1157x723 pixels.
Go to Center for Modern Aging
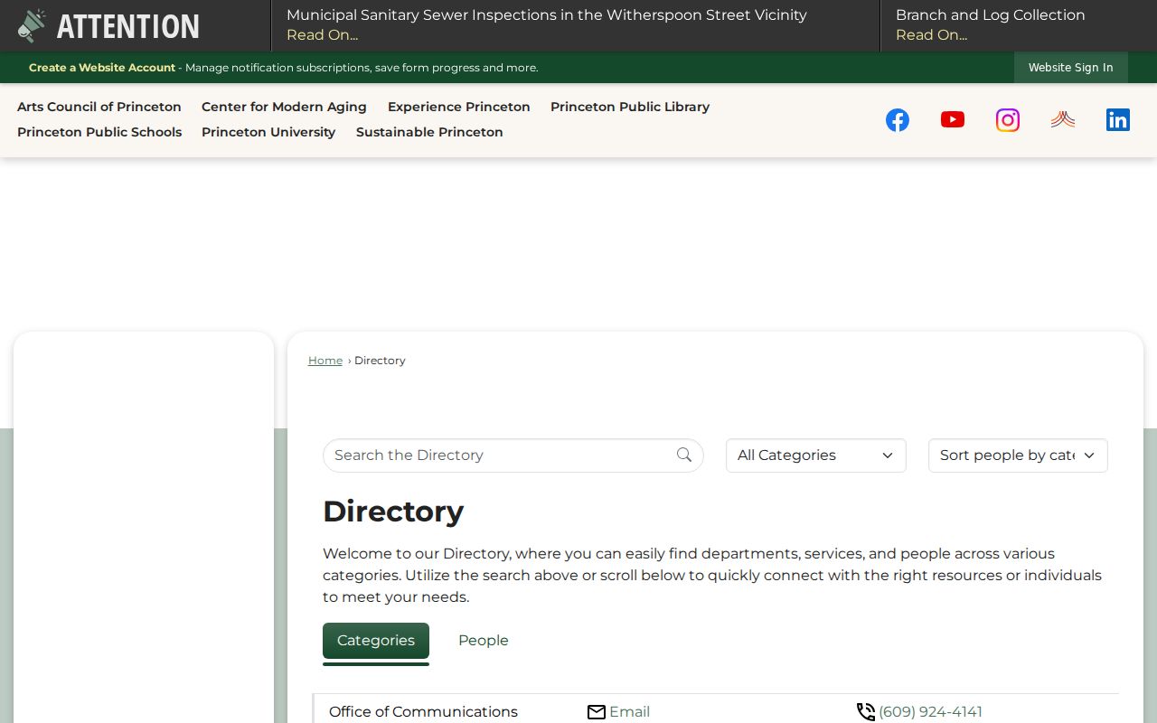[284, 107]
